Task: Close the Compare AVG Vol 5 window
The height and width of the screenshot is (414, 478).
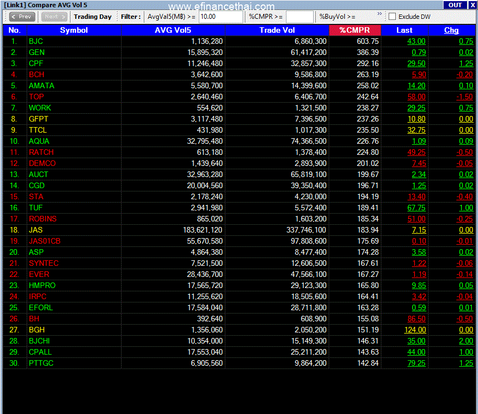Action: point(472,5)
